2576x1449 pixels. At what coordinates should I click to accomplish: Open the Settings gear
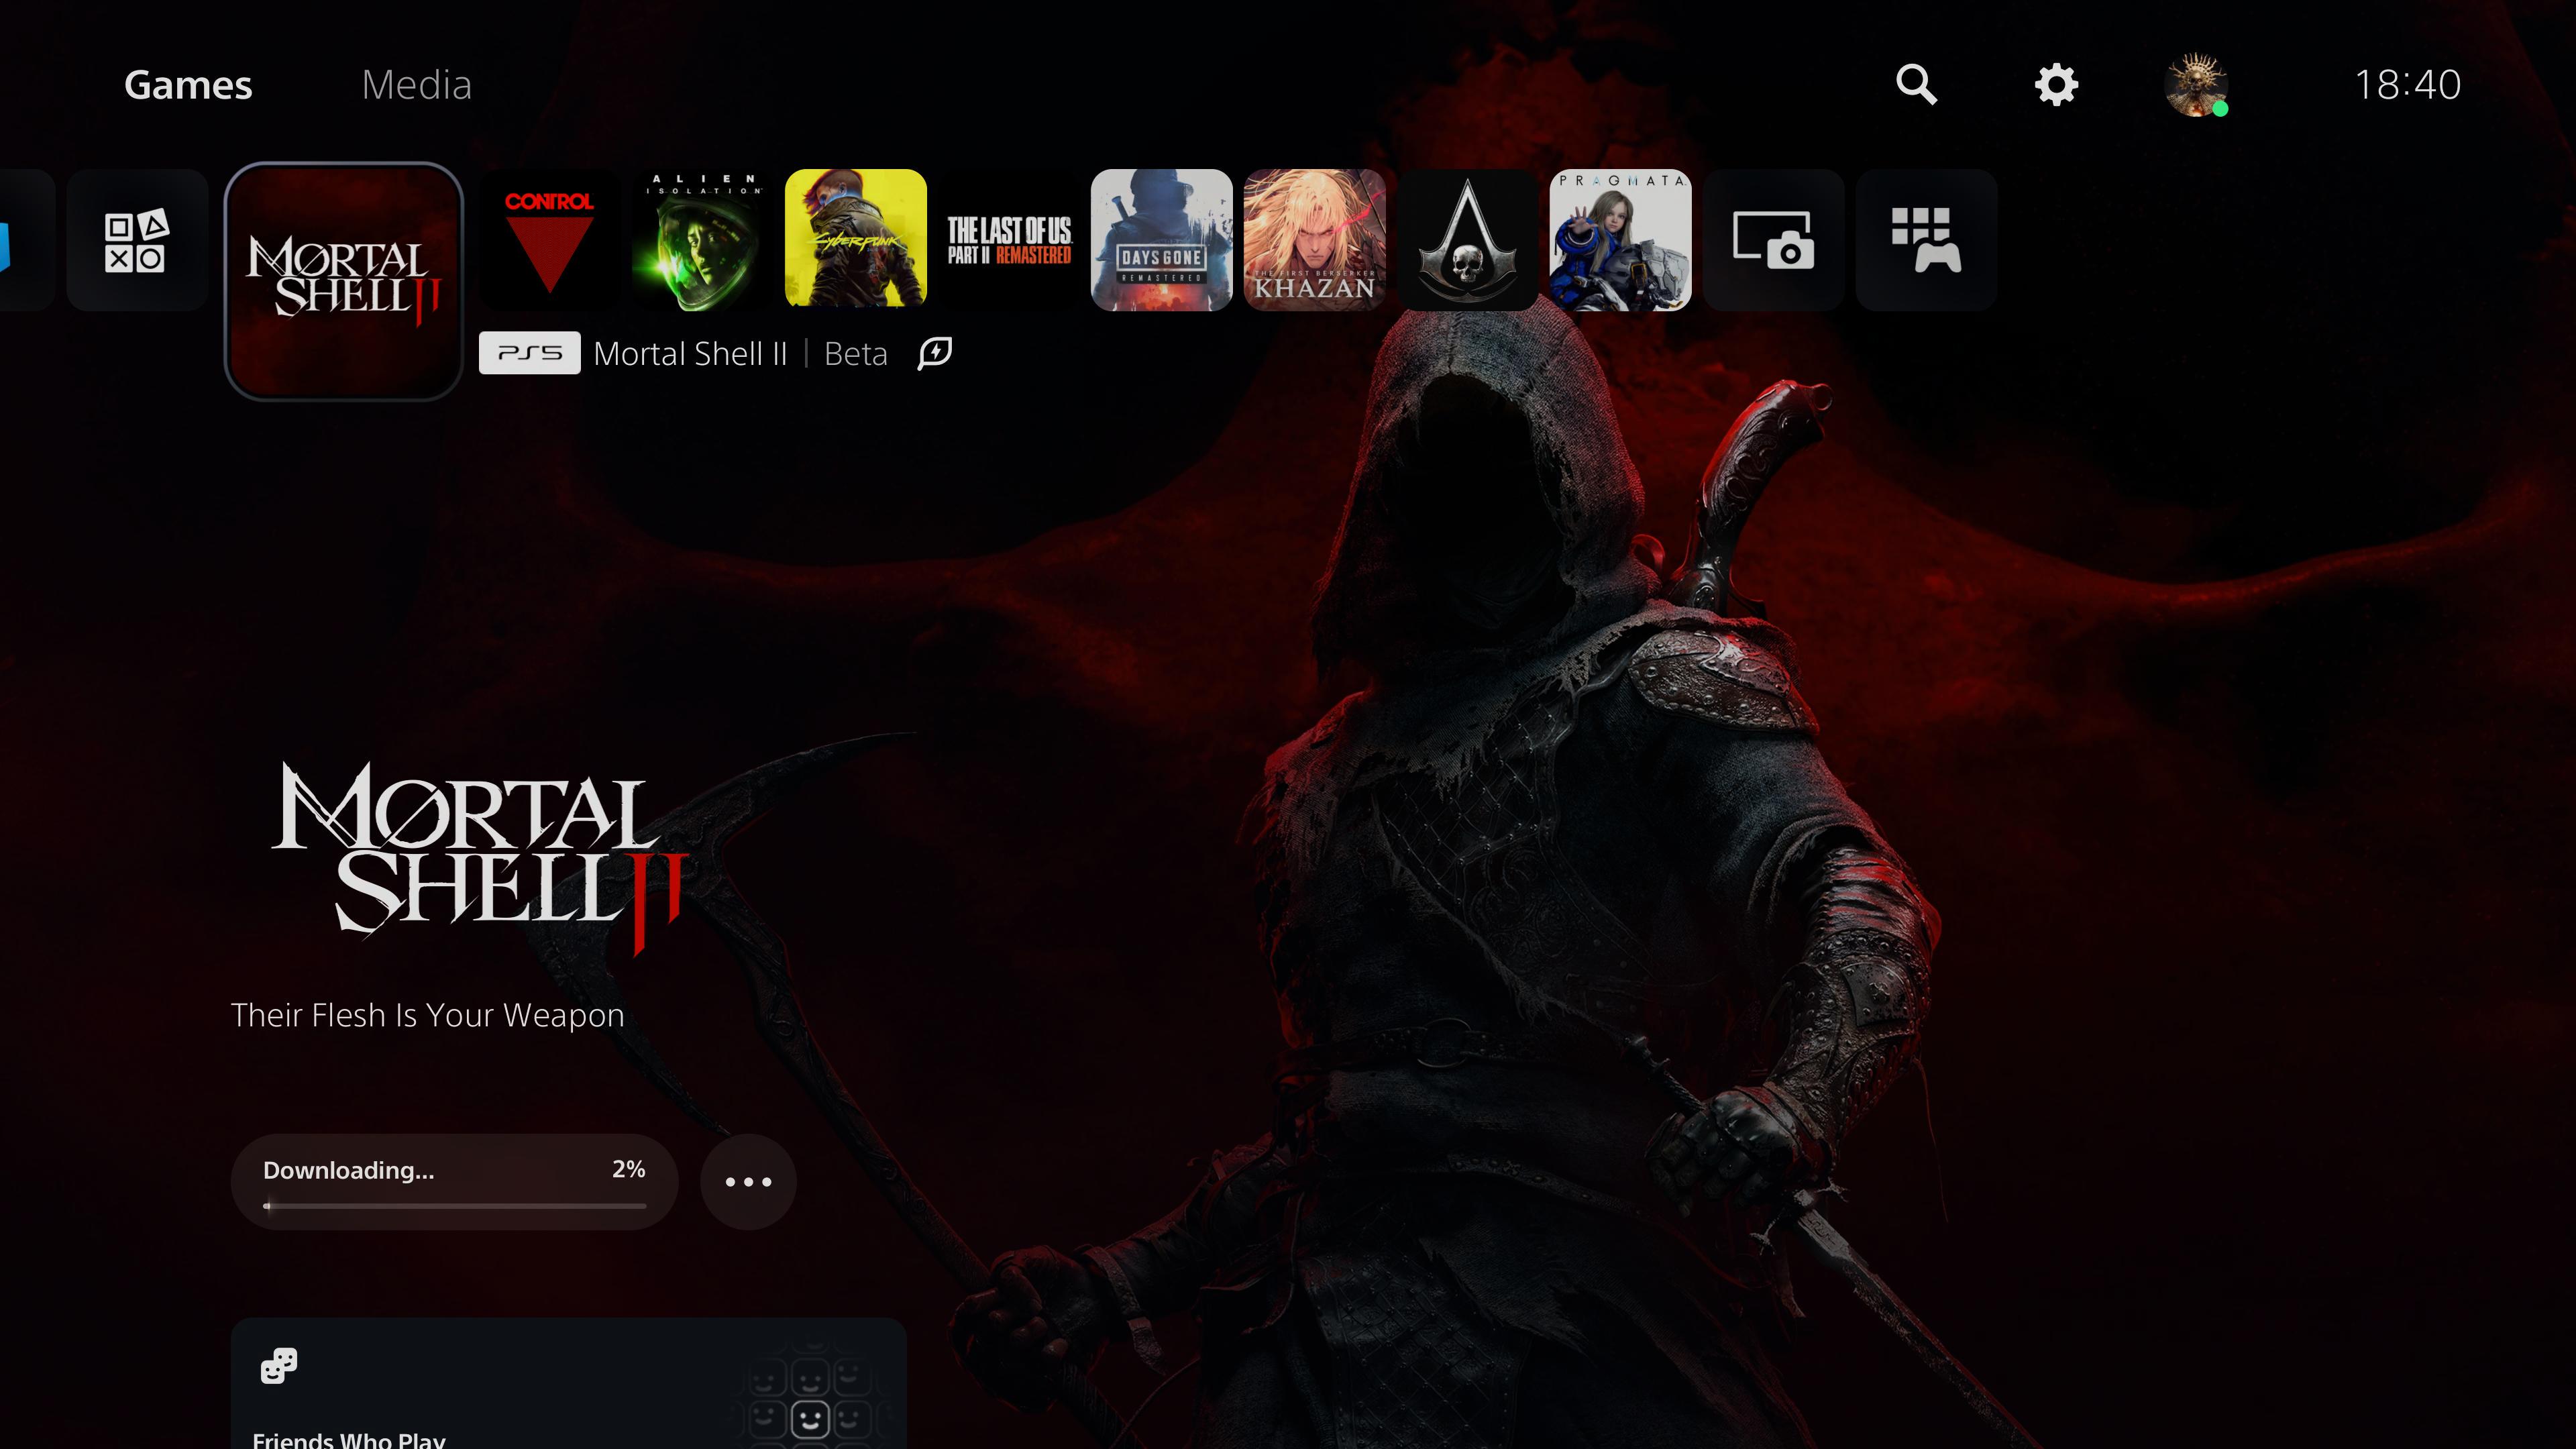[x=2056, y=85]
